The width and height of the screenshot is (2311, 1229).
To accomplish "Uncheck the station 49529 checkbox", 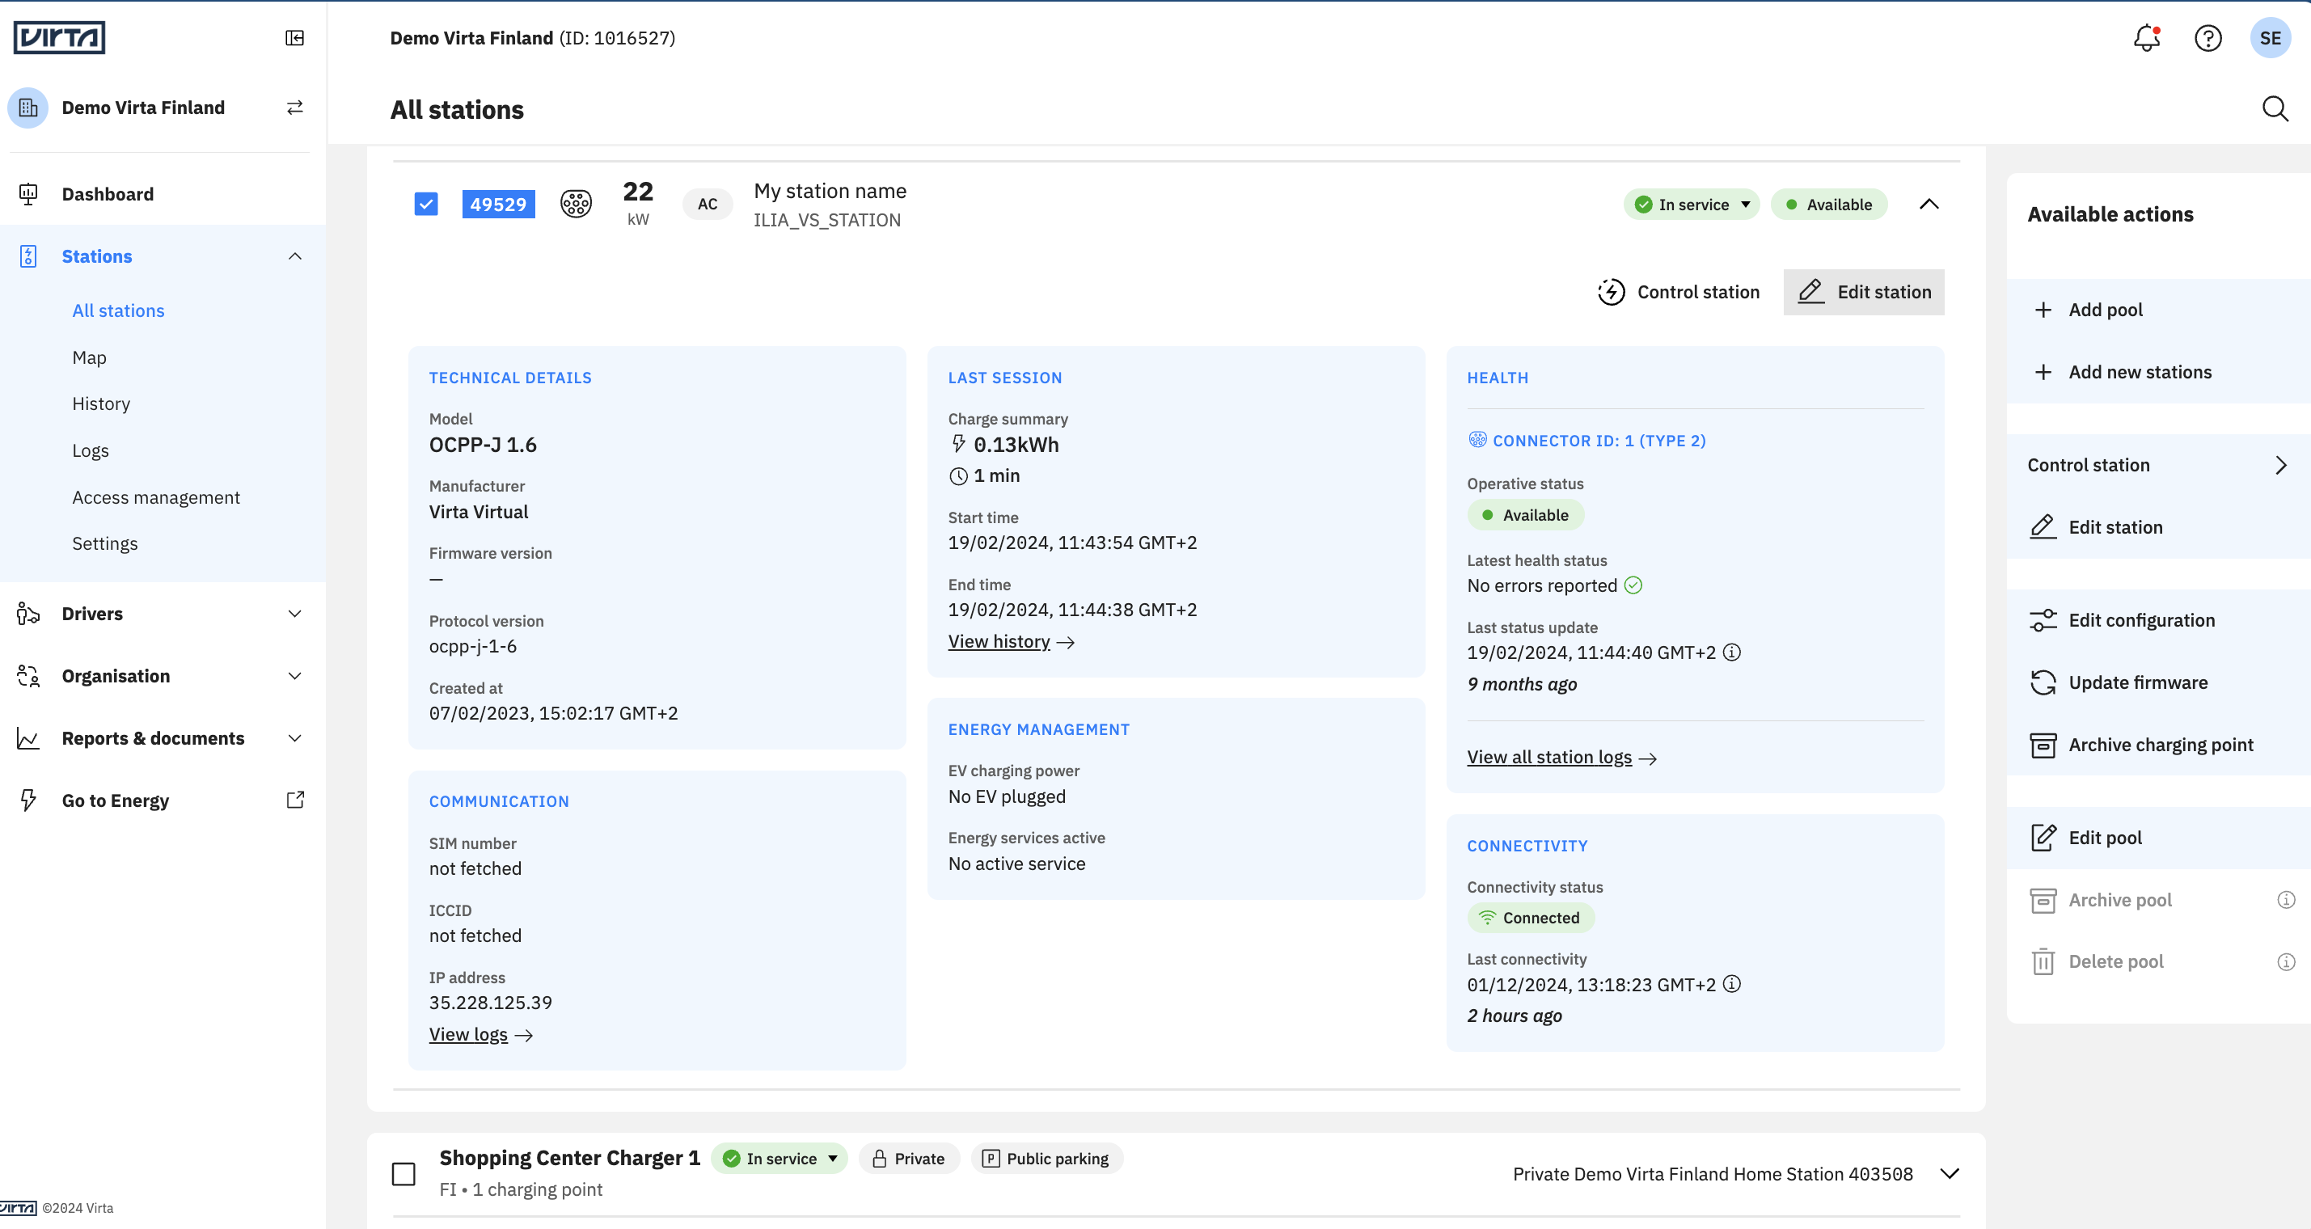I will click(426, 205).
